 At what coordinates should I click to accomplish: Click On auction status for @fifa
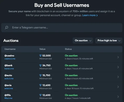click(71, 95)
